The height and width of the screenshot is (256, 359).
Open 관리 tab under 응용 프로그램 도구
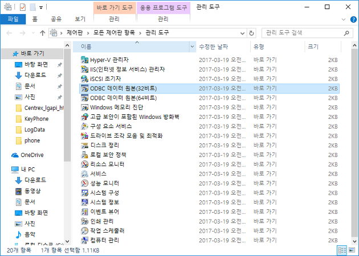pos(163,19)
